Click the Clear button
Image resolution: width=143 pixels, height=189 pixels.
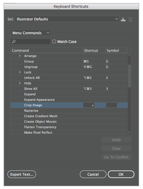(116, 148)
